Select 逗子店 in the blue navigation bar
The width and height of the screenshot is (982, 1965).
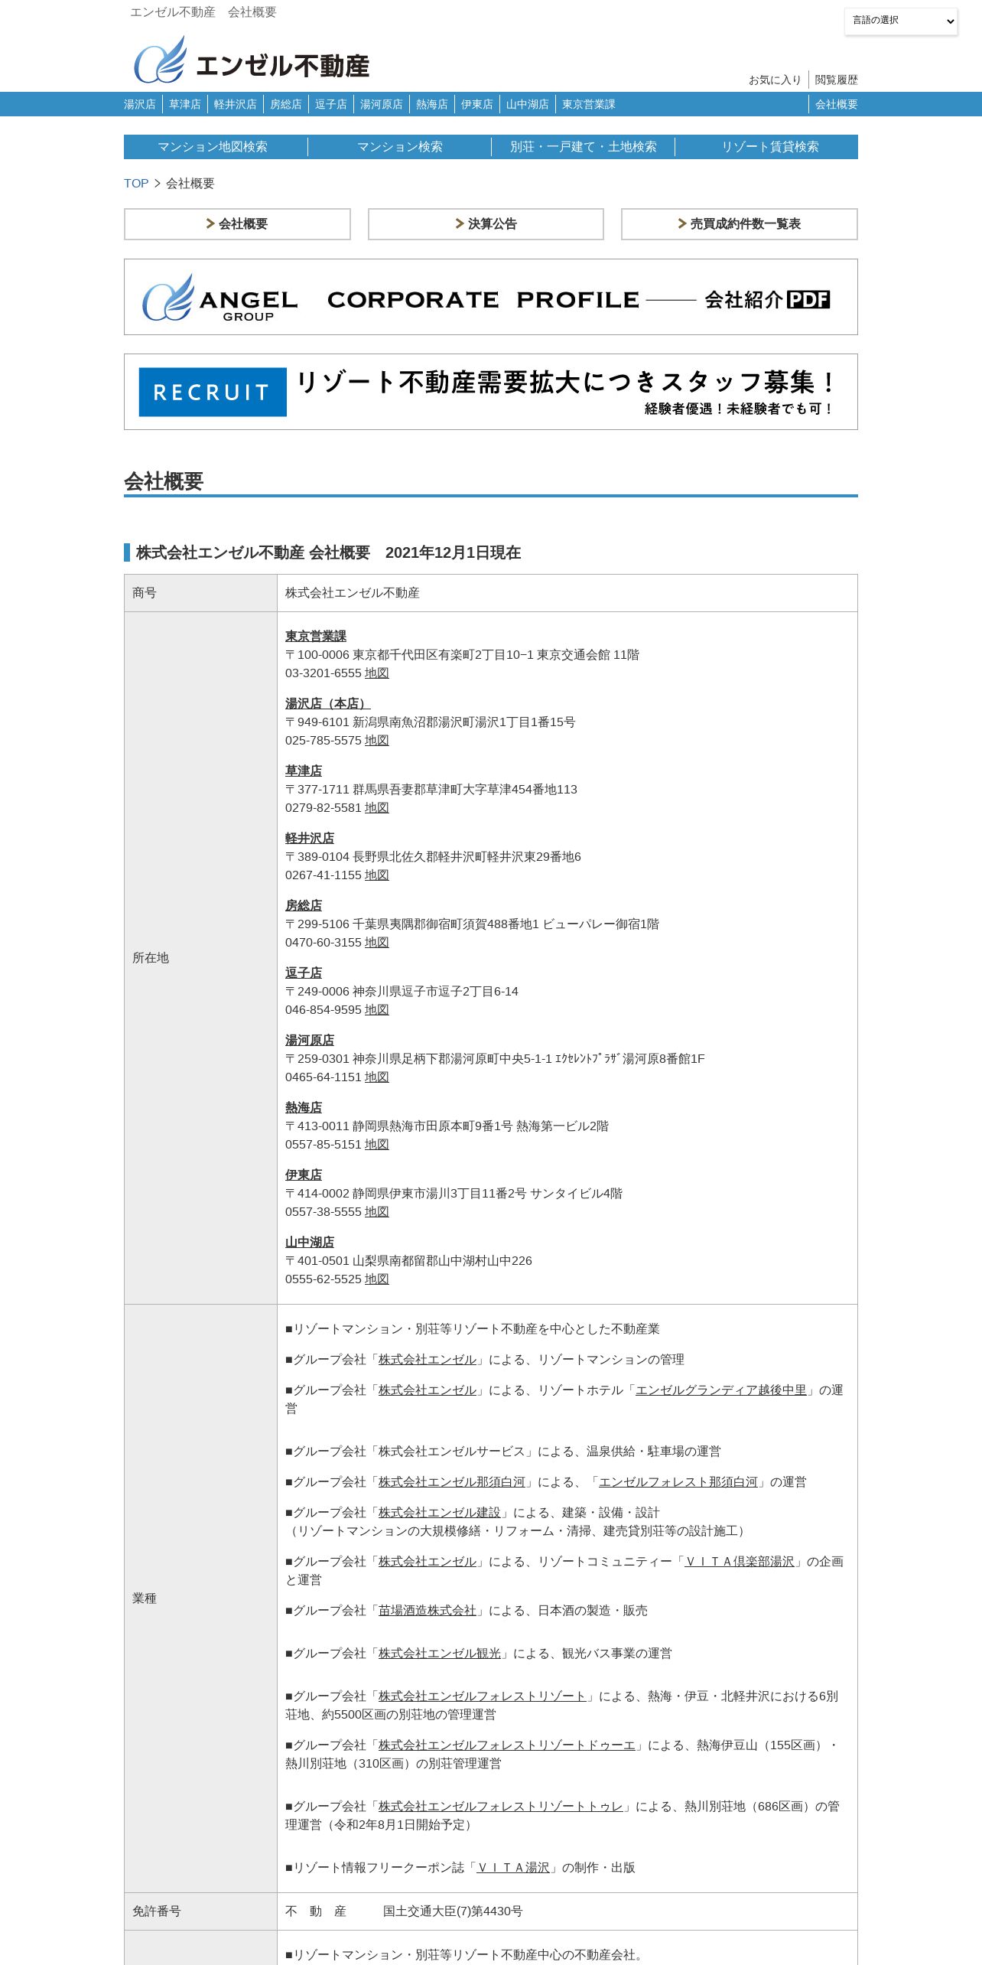pos(331,104)
